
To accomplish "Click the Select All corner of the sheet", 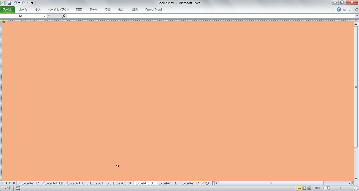I will coord(1,20).
